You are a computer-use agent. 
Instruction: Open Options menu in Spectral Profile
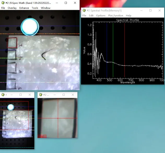[101, 16]
